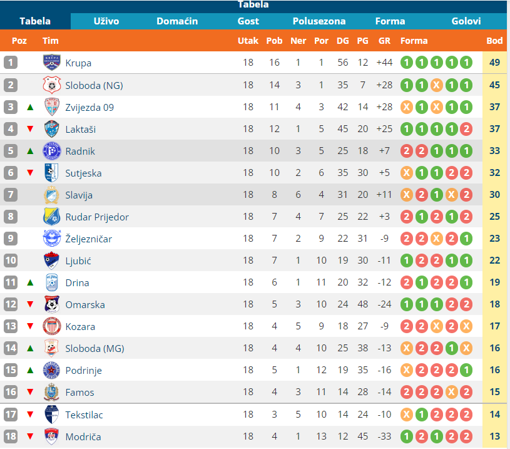Screen dimensions: 510x449
Task: Click the Kozara club crest
Action: [51, 326]
